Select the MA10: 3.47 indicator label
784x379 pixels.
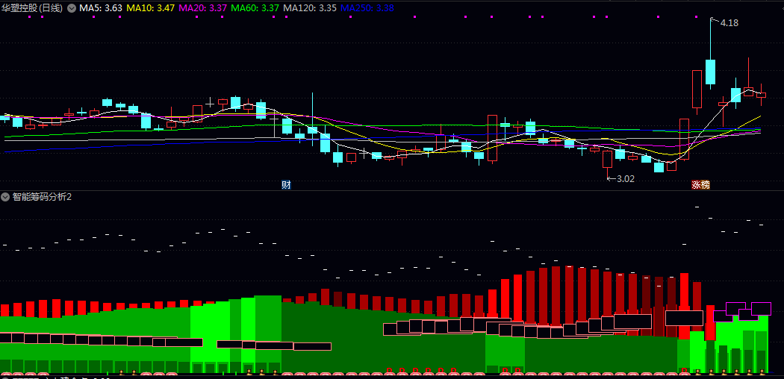tap(150, 8)
